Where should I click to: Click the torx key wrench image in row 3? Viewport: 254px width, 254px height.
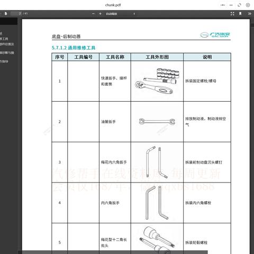click(157, 162)
